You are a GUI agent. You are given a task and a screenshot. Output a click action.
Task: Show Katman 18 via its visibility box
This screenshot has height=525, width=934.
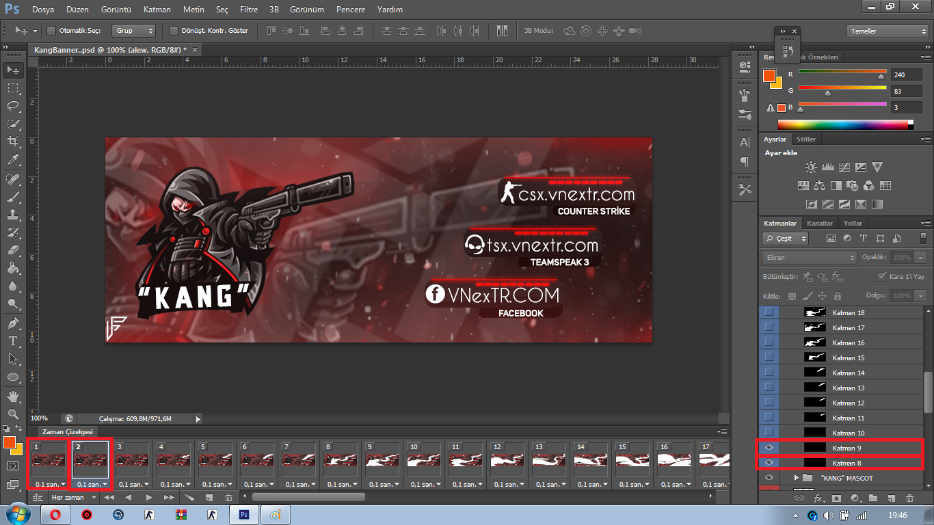[x=769, y=312]
